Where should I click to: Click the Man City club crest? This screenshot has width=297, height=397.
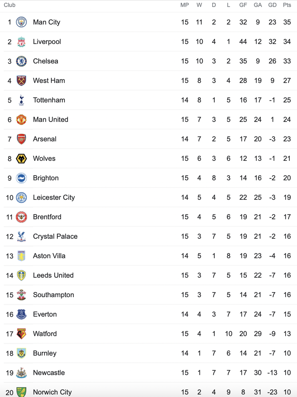pos(21,22)
